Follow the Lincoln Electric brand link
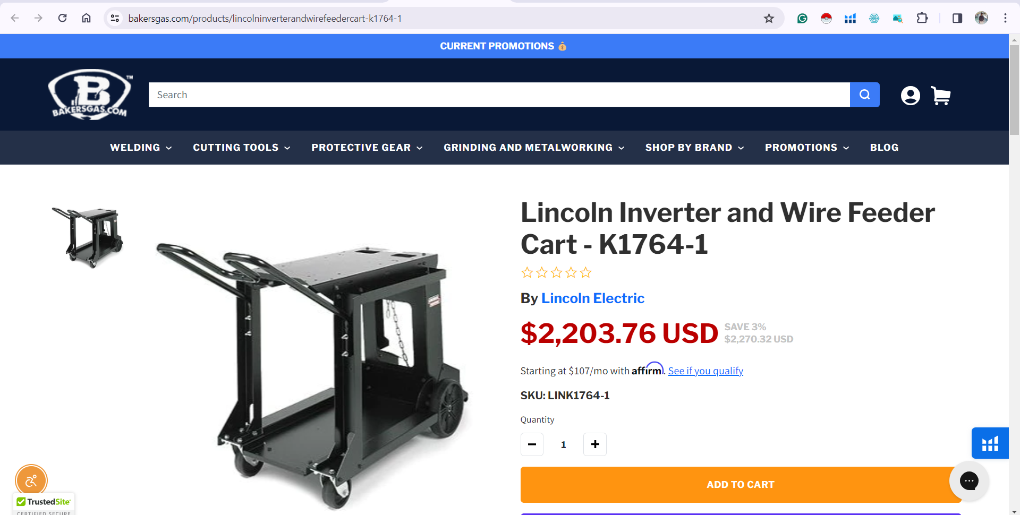This screenshot has height=515, width=1020. click(x=593, y=298)
